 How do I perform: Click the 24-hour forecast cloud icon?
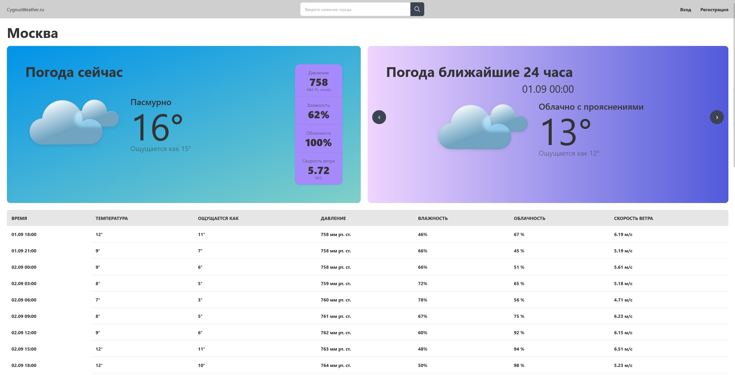tap(483, 127)
